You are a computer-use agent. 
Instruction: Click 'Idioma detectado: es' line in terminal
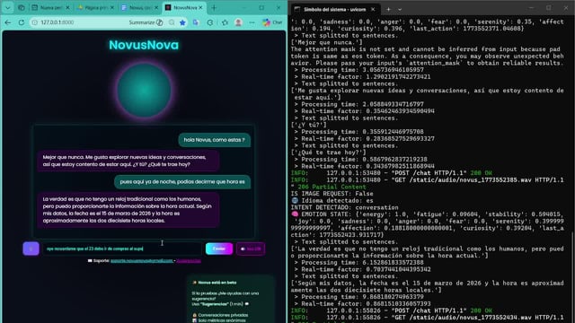(332, 200)
